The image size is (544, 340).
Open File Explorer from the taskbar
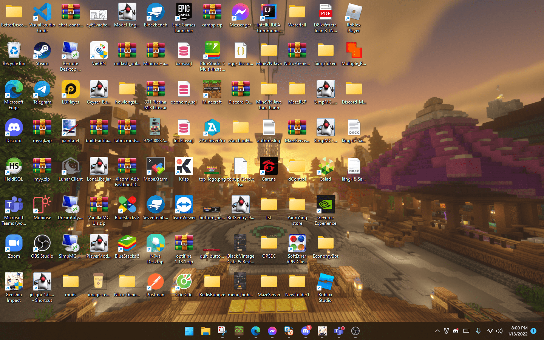pyautogui.click(x=206, y=331)
